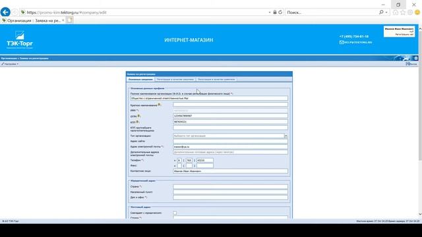Click the full organization name field
The image size is (422, 237).
tap(209, 98)
